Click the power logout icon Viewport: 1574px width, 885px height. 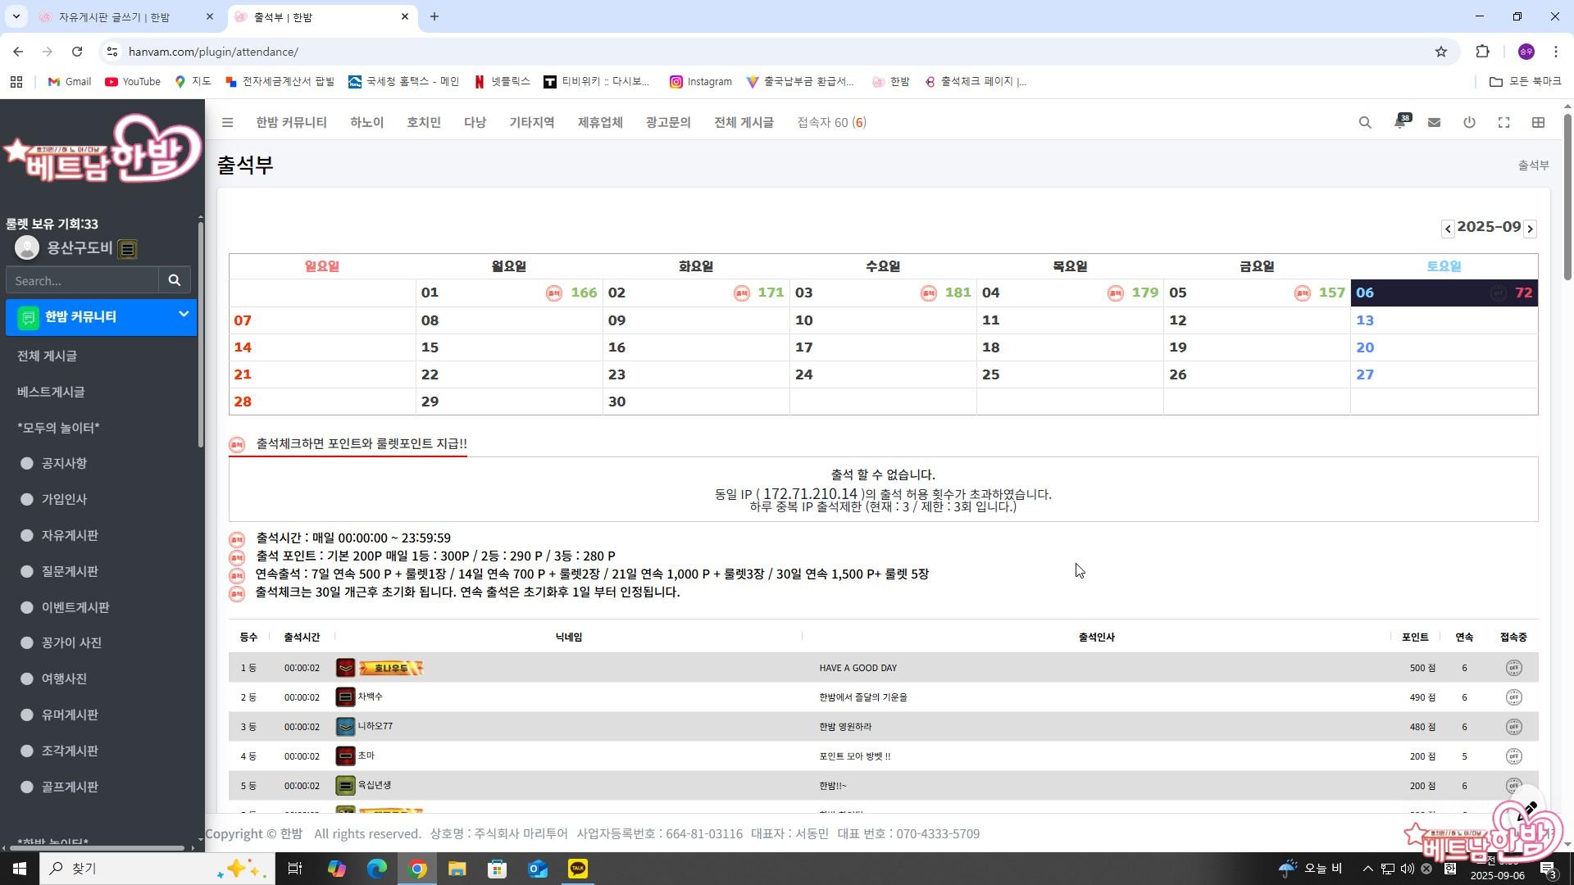pyautogui.click(x=1469, y=123)
